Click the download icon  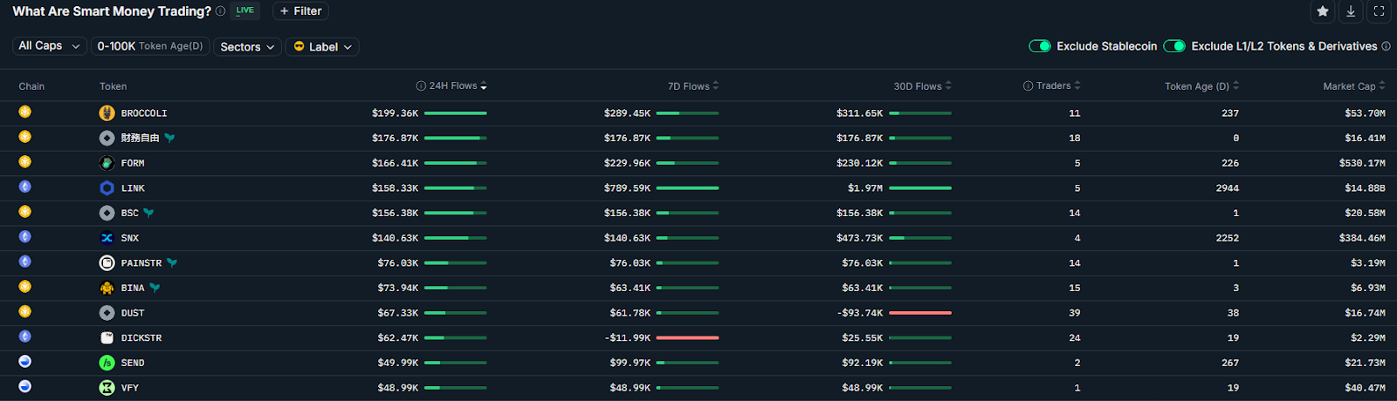click(1351, 11)
